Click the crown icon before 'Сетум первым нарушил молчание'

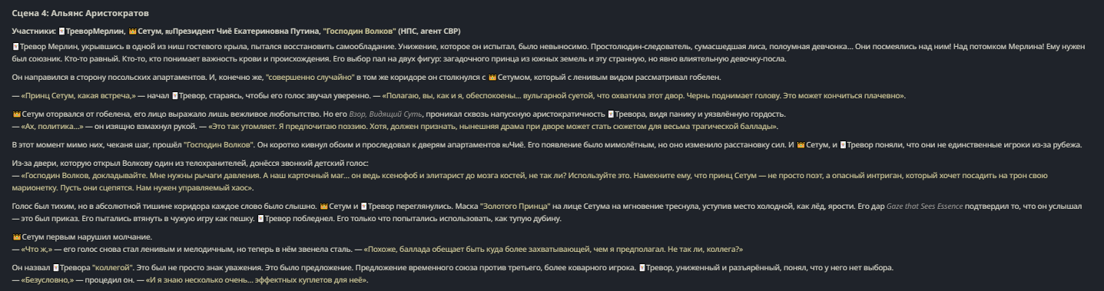(x=16, y=237)
